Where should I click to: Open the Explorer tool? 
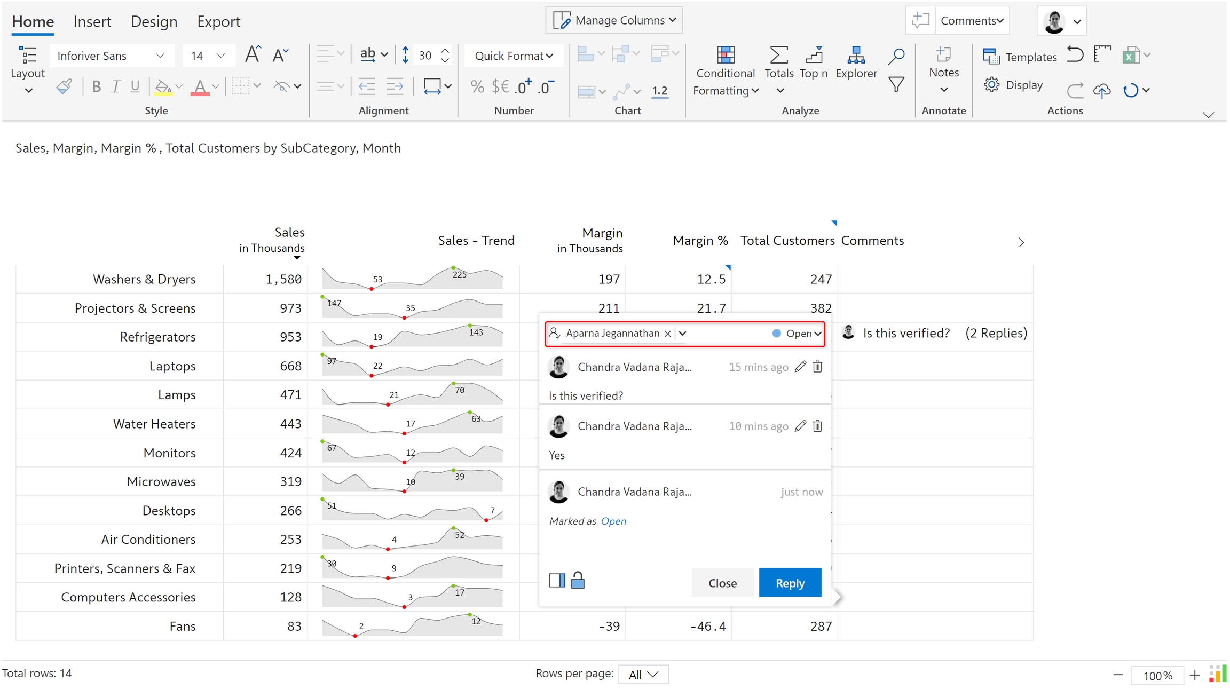click(856, 62)
